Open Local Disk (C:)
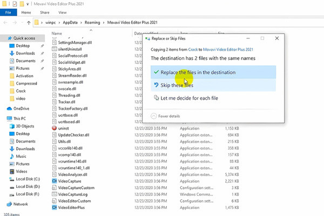Image resolution: width=324 pixels, height=216 pixels. pyautogui.click(x=28, y=179)
